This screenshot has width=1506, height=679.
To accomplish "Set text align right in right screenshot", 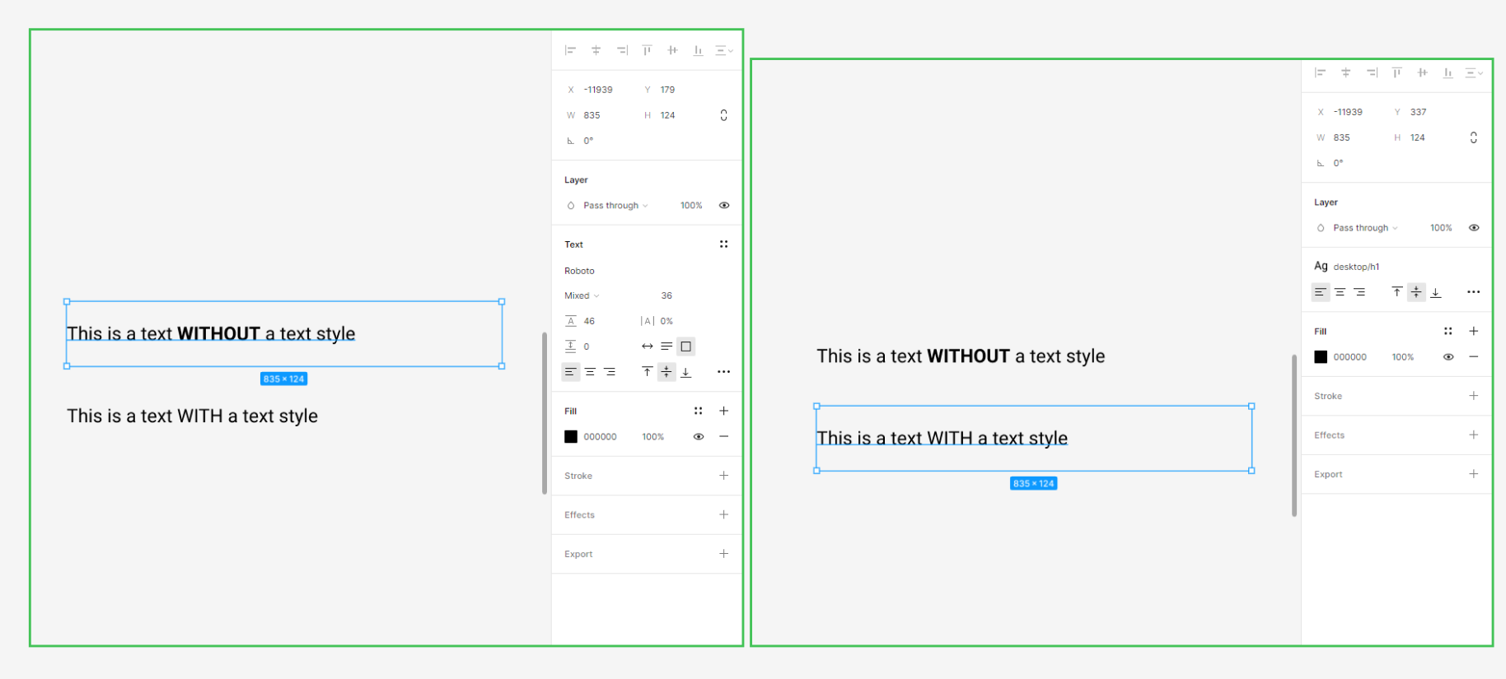I will [x=1359, y=292].
